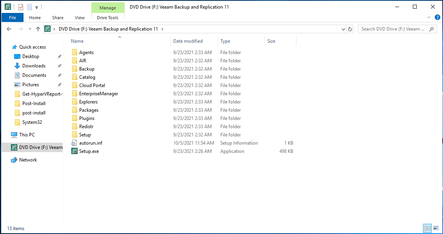The height and width of the screenshot is (234, 443).
Task: Select the DVD Drive (F:) breadcrumb segment
Action: 108,29
